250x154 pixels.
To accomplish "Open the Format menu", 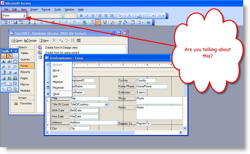I will click(46, 10).
